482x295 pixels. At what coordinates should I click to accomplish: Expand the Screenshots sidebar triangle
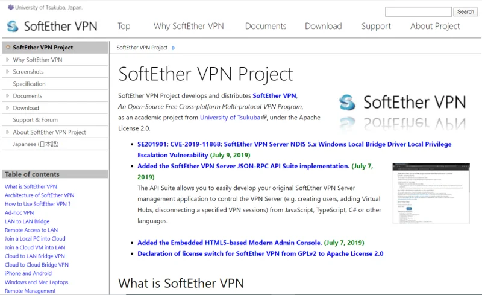[8, 71]
